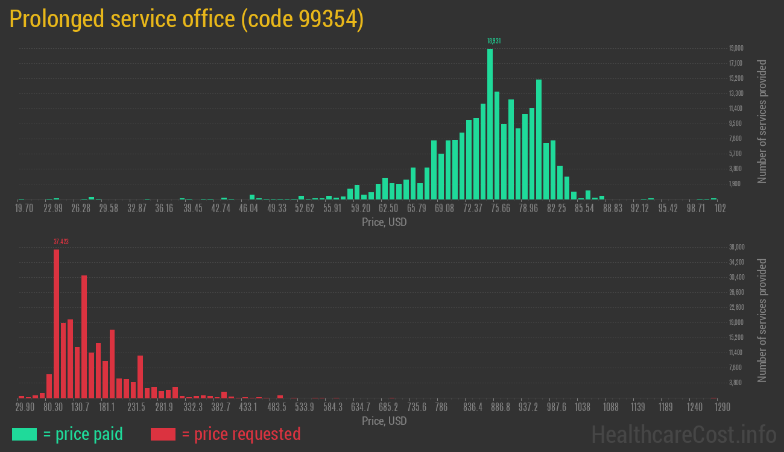Click the chart title with code 99354
This screenshot has height=452, width=784.
pyautogui.click(x=186, y=20)
